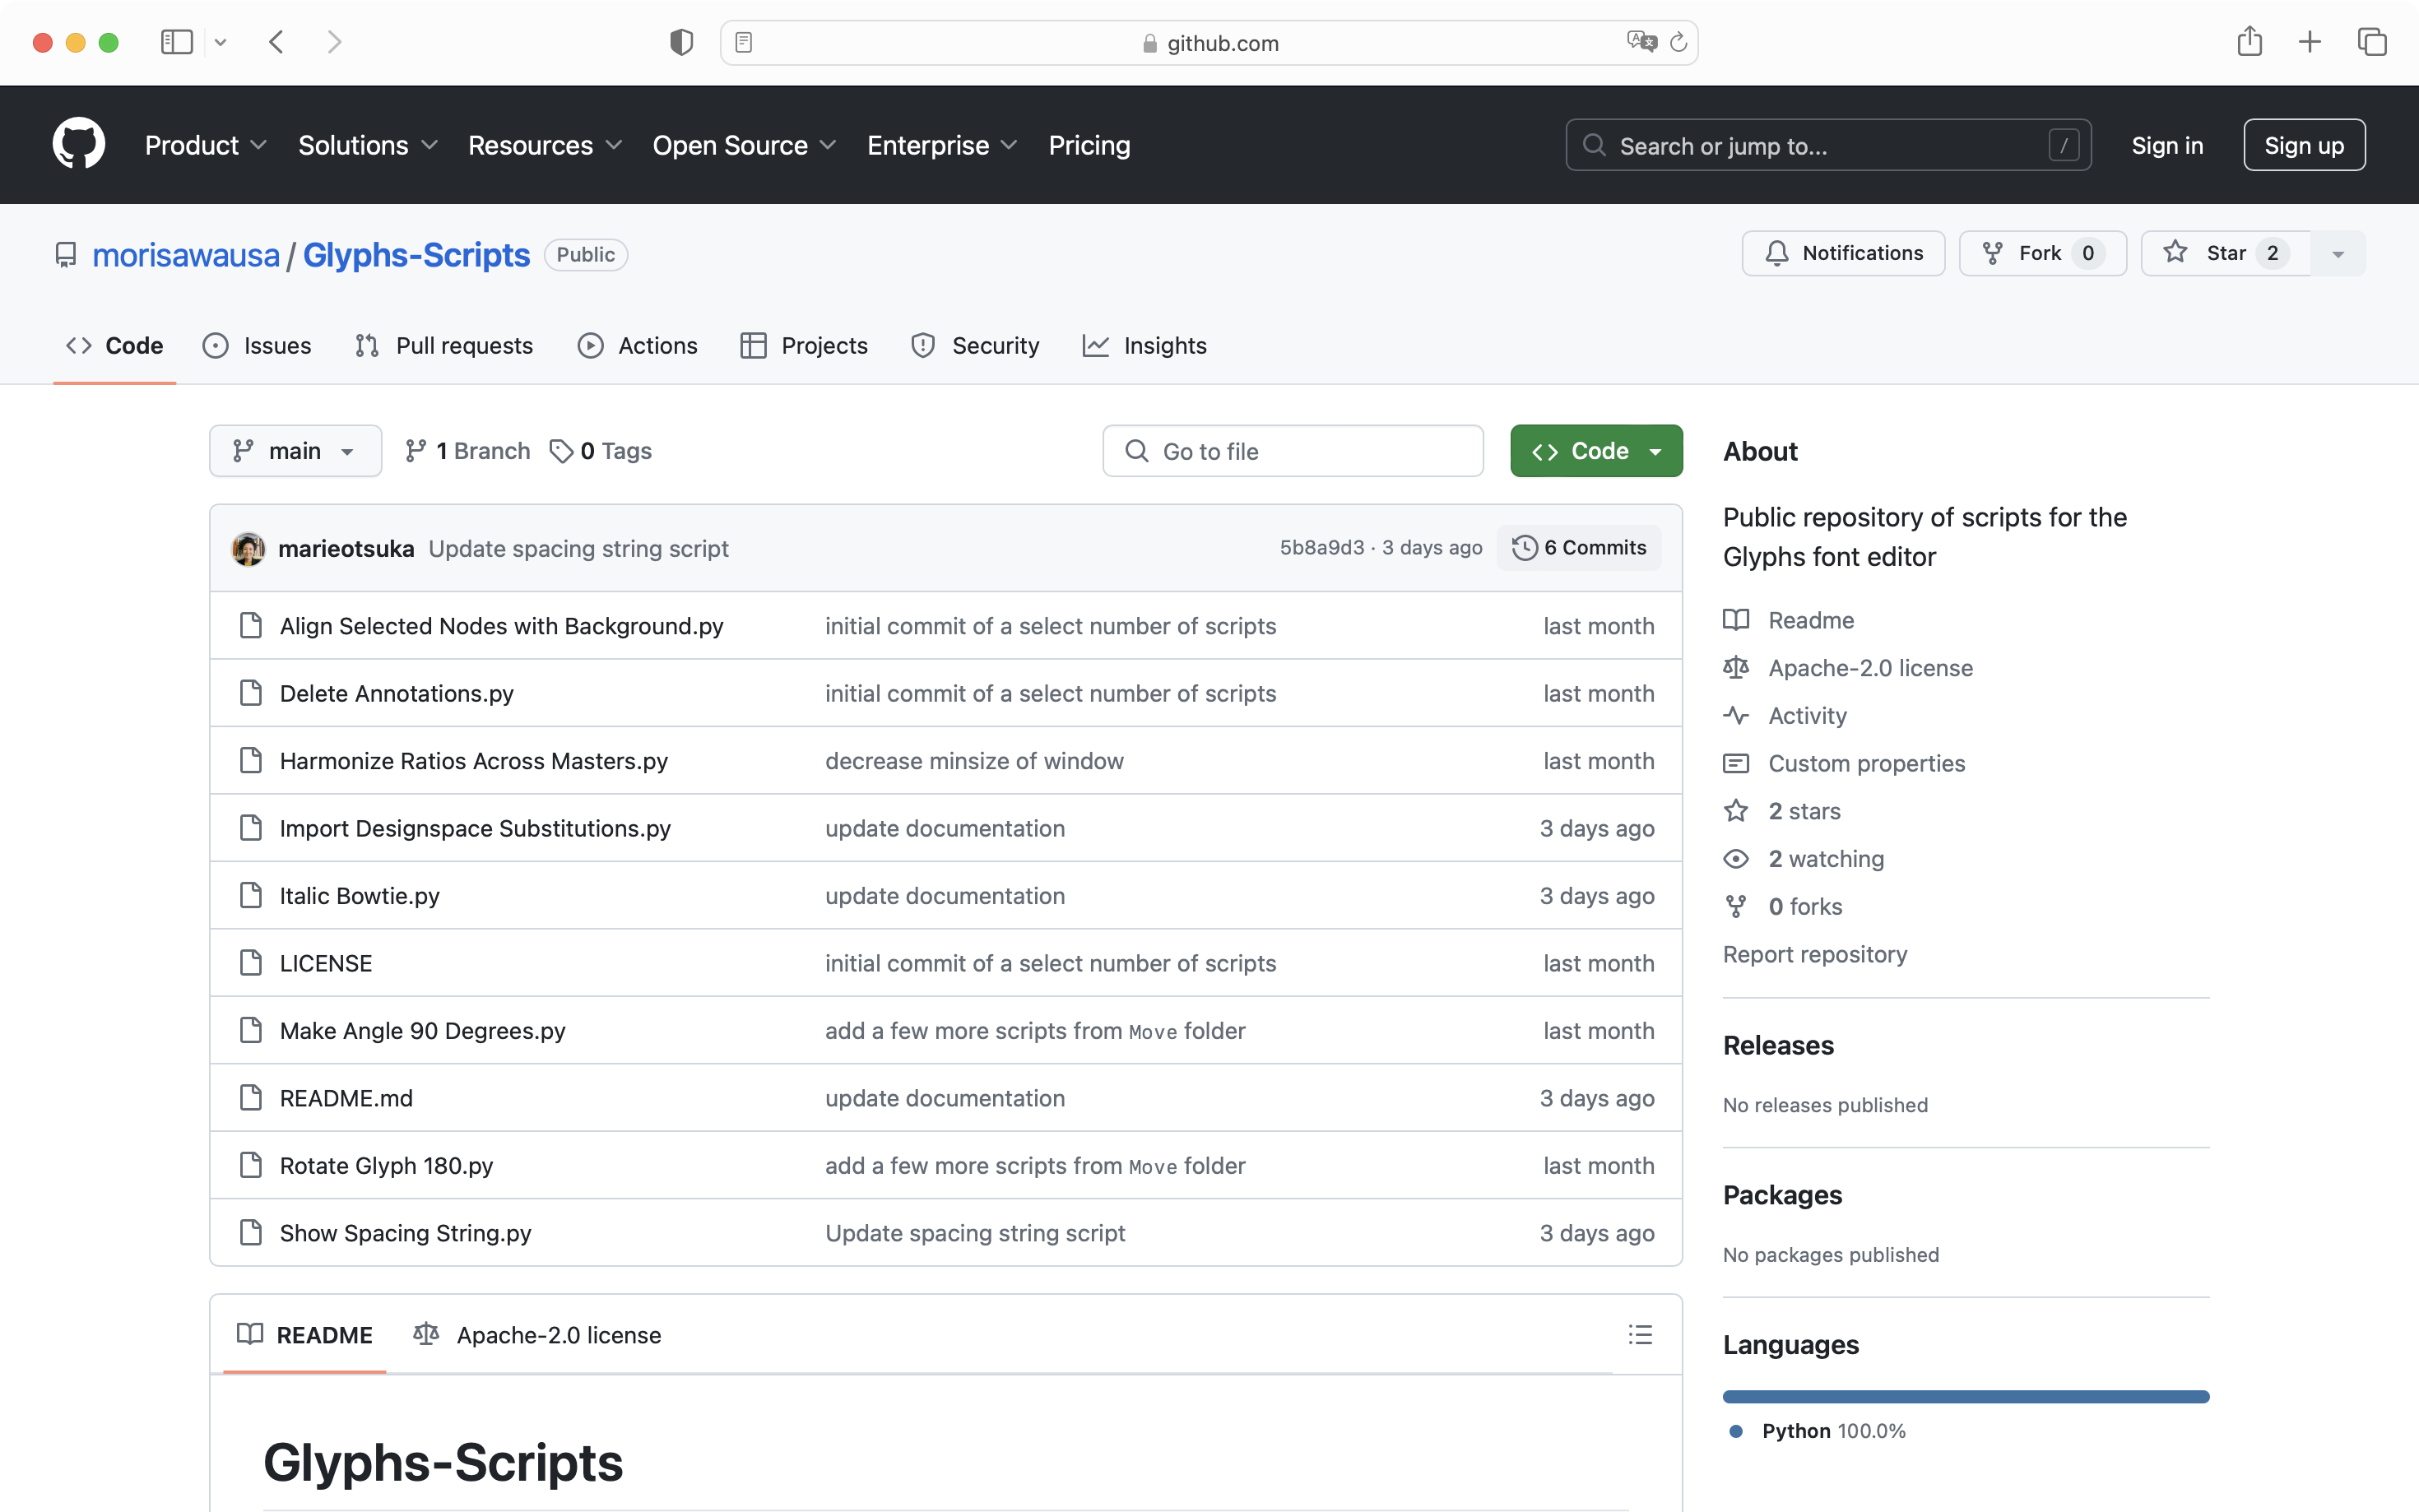Image resolution: width=2419 pixels, height=1512 pixels.
Task: Switch to the Pull requests tab
Action: coord(444,346)
